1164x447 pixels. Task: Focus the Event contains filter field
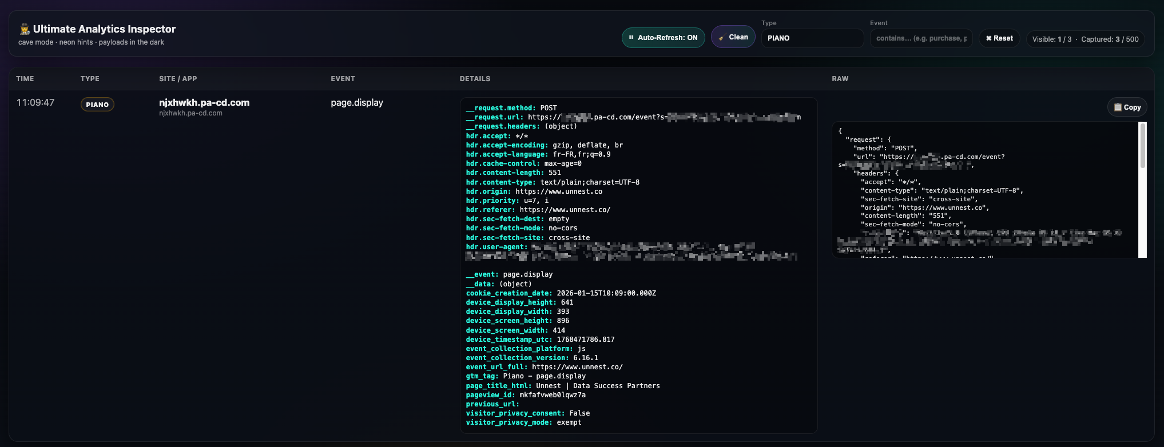click(920, 38)
